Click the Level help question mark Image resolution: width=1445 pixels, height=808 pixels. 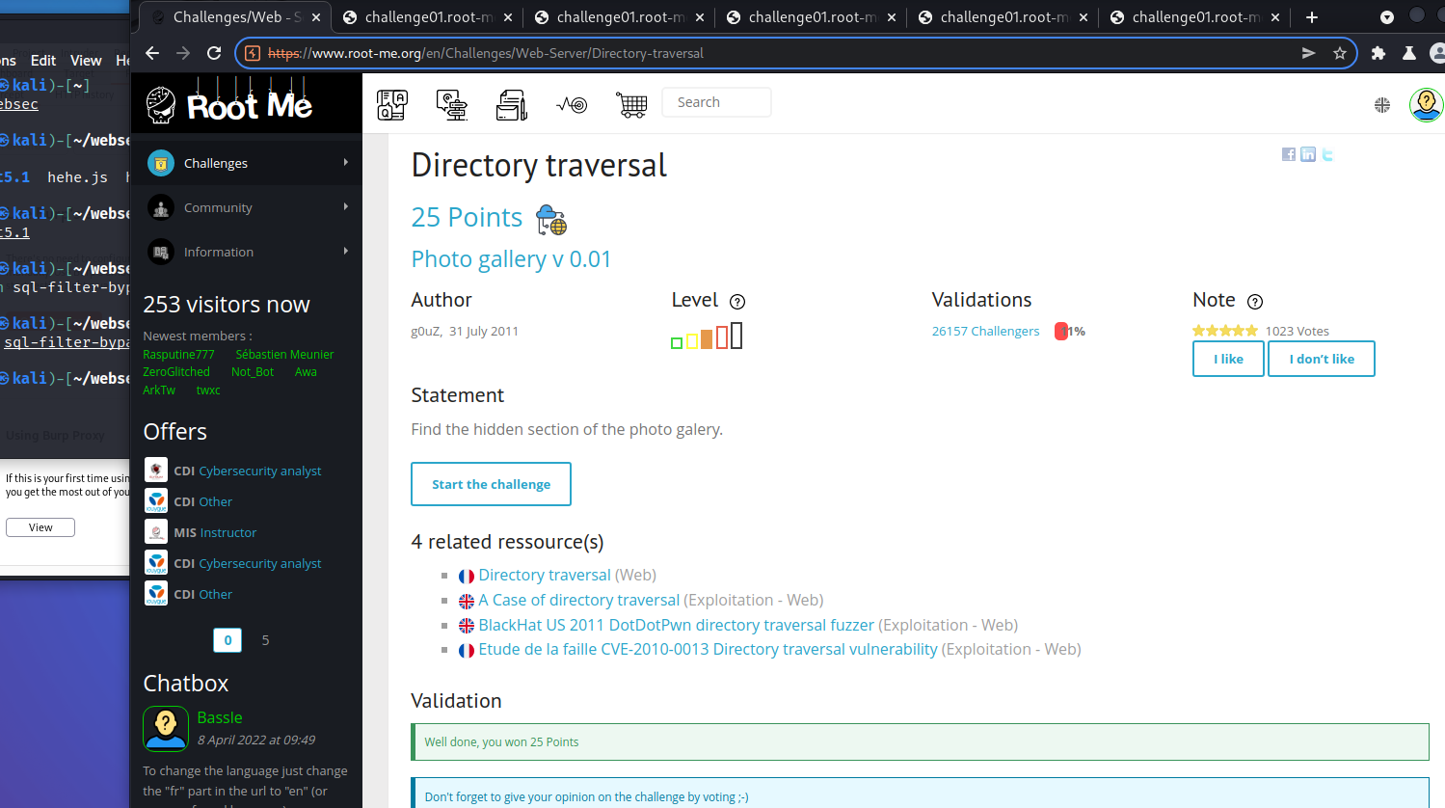click(737, 302)
